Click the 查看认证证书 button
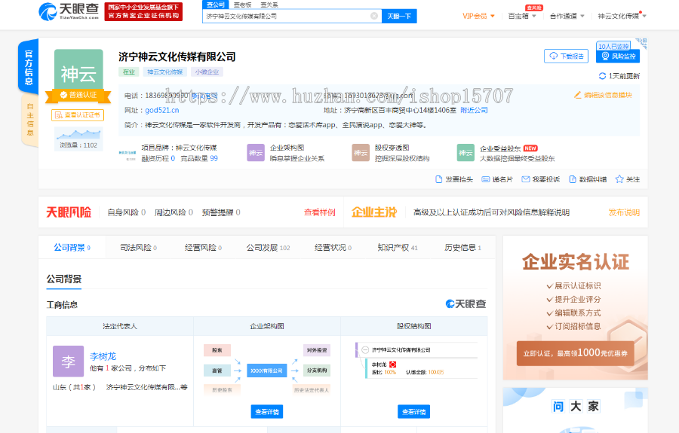 78,115
